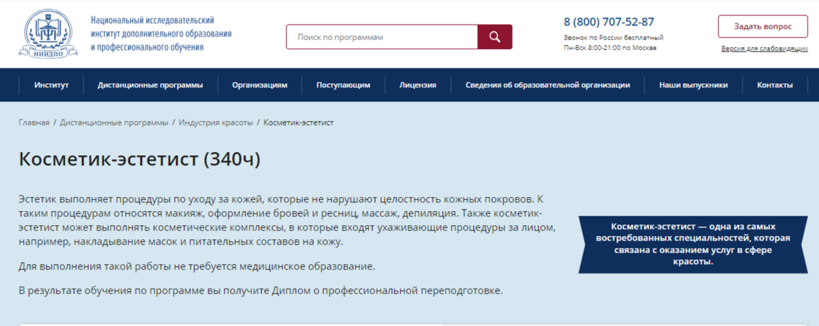Screen dimensions: 819x326
Task: Click the Задать вопрос button
Action: (762, 27)
